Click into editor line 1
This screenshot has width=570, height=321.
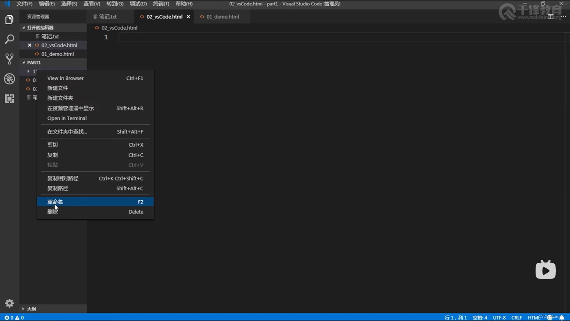(x=341, y=37)
